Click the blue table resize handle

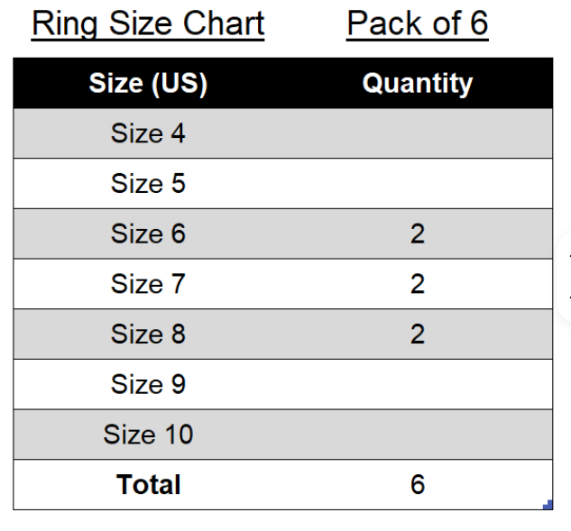point(548,505)
